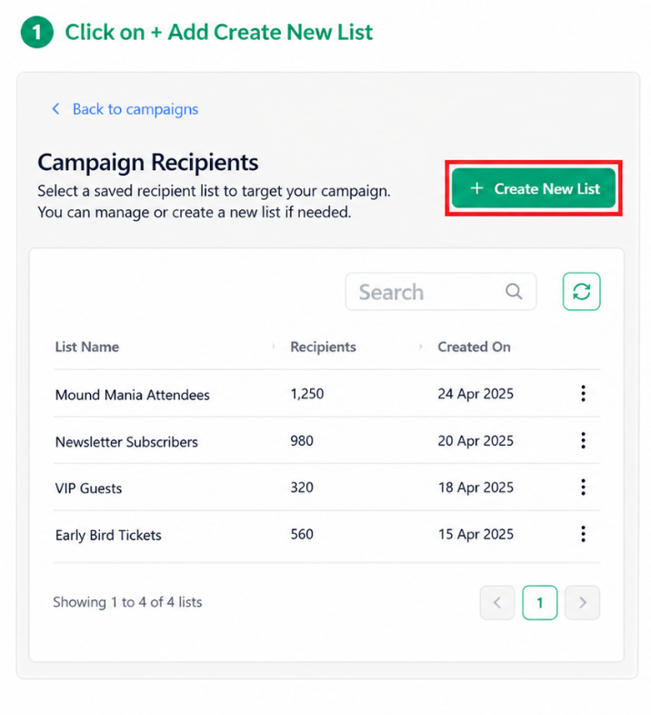651x715 pixels.
Task: Open options menu for Mound Mania Attendees
Action: coord(583,394)
